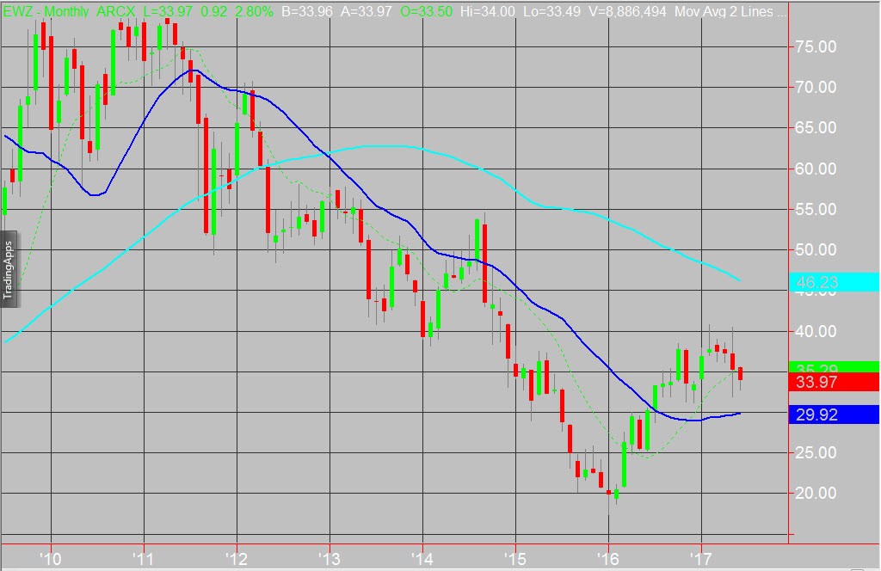Click the 55.00 price axis label

tap(816, 209)
